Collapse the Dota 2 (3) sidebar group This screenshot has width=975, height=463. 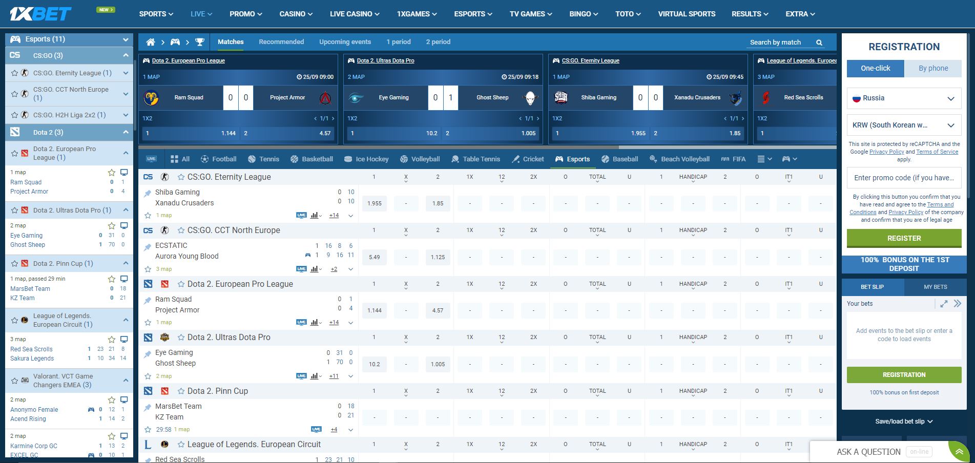pos(126,132)
